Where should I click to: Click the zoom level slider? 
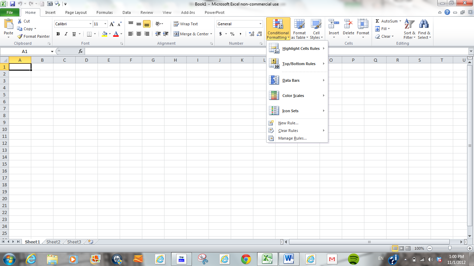click(450, 248)
